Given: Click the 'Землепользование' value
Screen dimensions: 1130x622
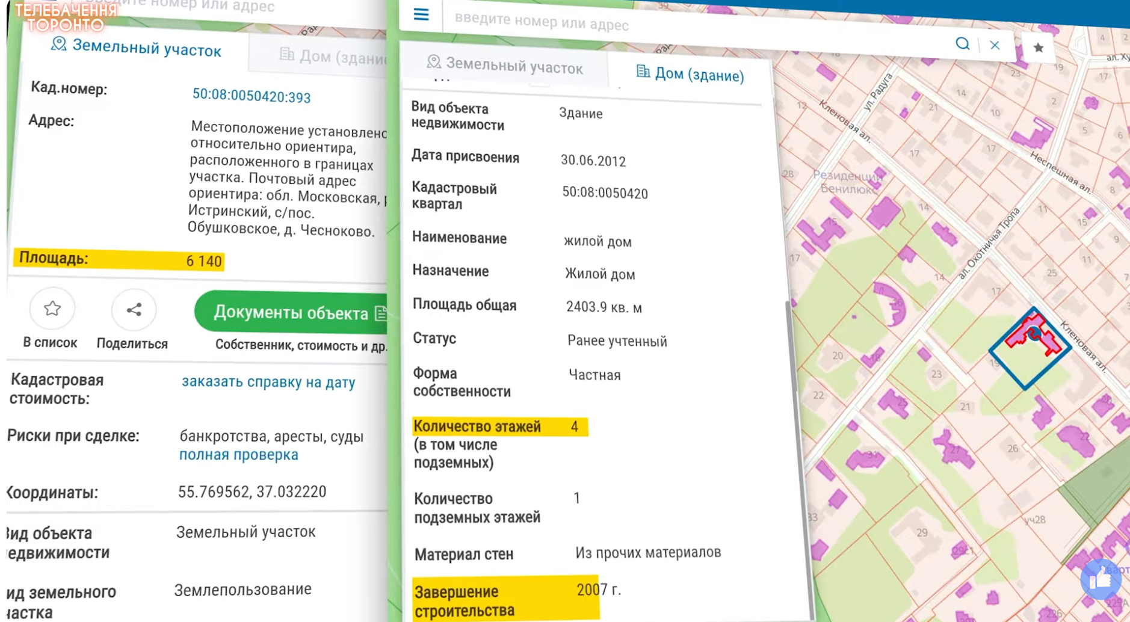Looking at the screenshot, I should click(x=243, y=590).
